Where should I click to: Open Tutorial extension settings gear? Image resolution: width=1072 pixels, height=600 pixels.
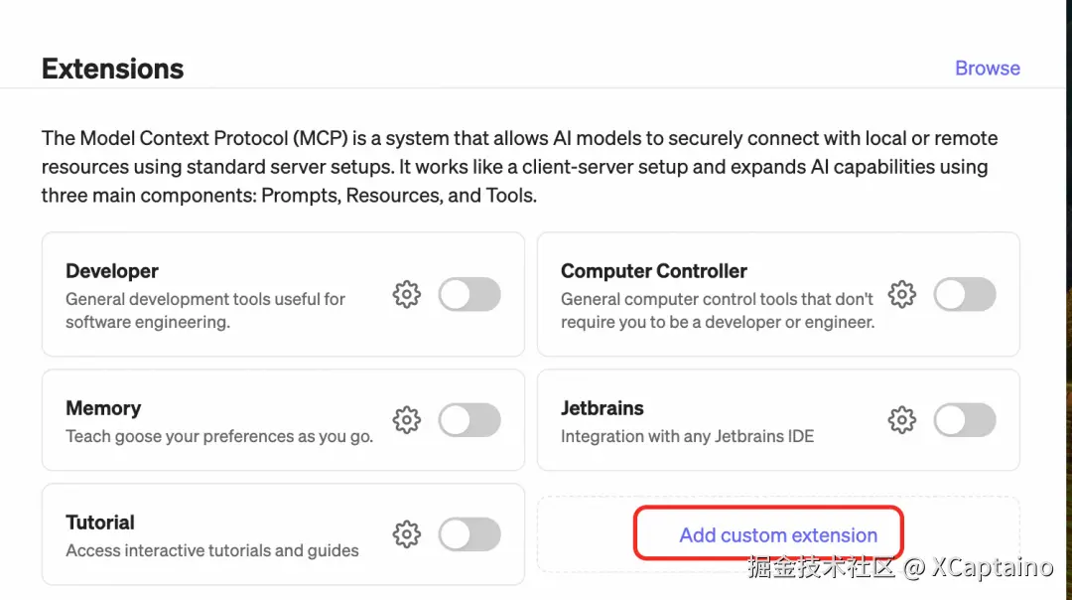coord(407,534)
